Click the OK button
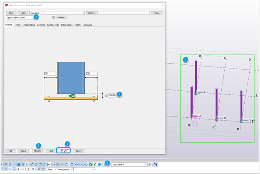The width and height of the screenshot is (260, 174). pyautogui.click(x=11, y=151)
